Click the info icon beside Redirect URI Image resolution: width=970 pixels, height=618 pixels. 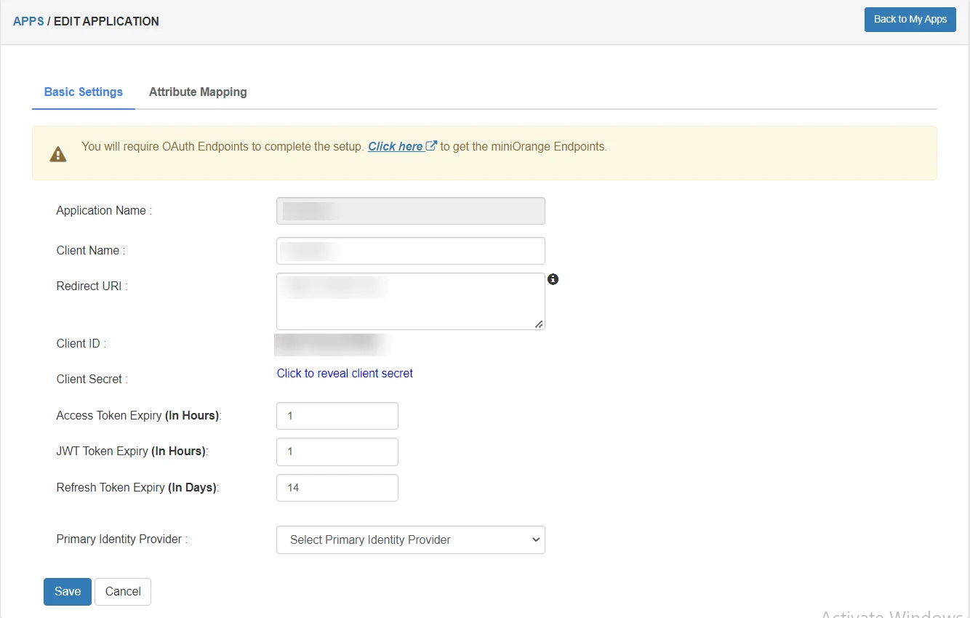click(x=553, y=279)
